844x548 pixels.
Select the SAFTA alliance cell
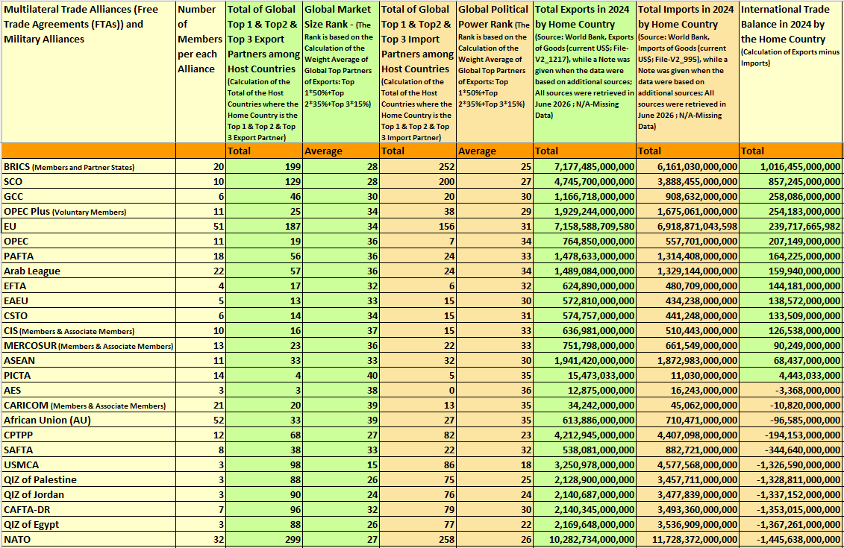pos(89,450)
